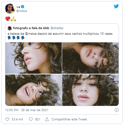Click the @diiefao handle

(x=57, y=28)
